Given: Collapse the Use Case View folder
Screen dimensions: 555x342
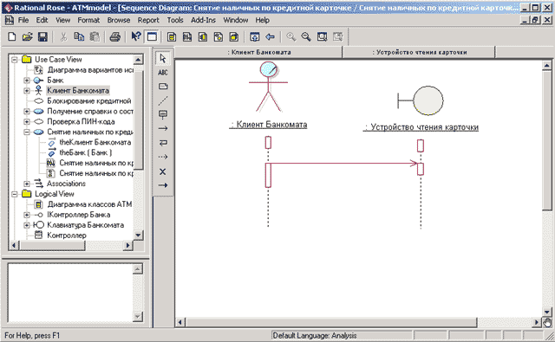Looking at the screenshot, I should [15, 60].
